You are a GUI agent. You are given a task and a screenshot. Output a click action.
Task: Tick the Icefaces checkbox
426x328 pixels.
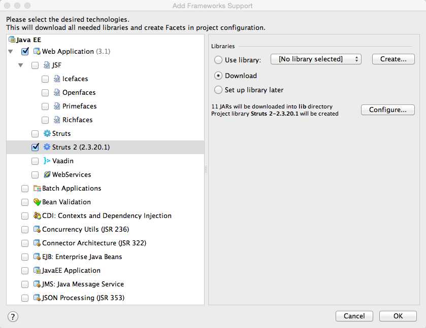click(45, 79)
